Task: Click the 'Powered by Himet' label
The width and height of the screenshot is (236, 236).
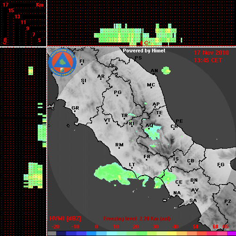Action: (144, 51)
